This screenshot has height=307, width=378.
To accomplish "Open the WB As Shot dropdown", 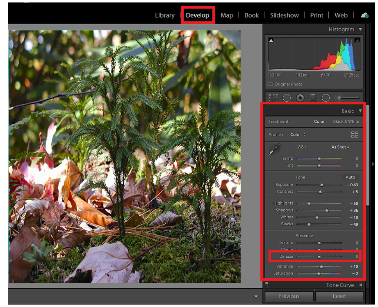I will (340, 147).
